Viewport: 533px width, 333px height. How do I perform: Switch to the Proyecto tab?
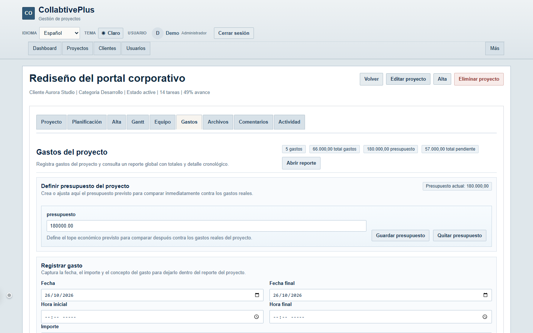coord(51,122)
